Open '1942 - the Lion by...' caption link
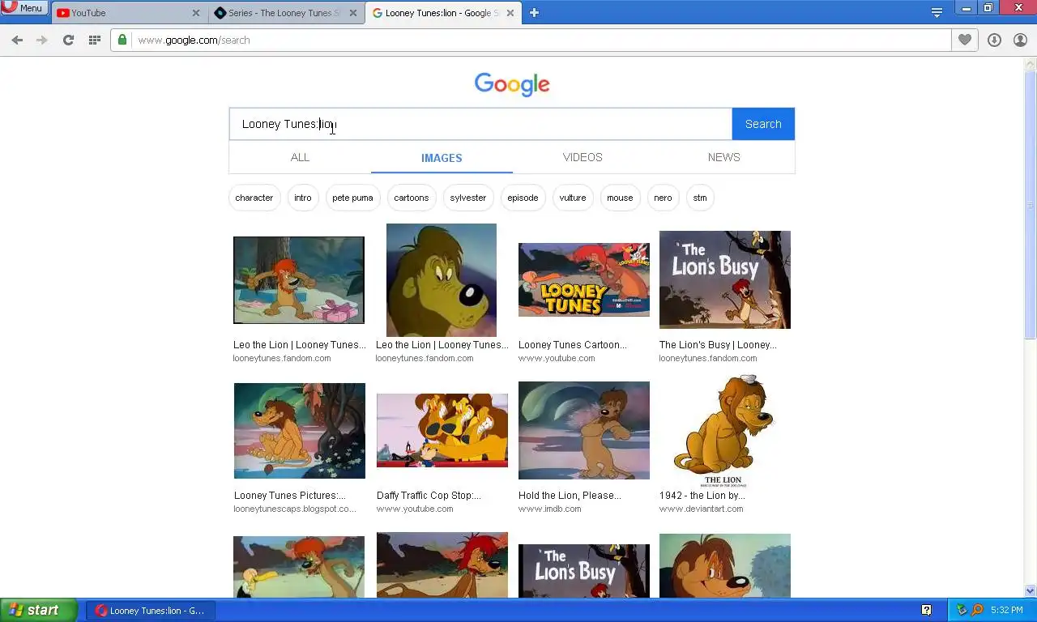 (702, 496)
